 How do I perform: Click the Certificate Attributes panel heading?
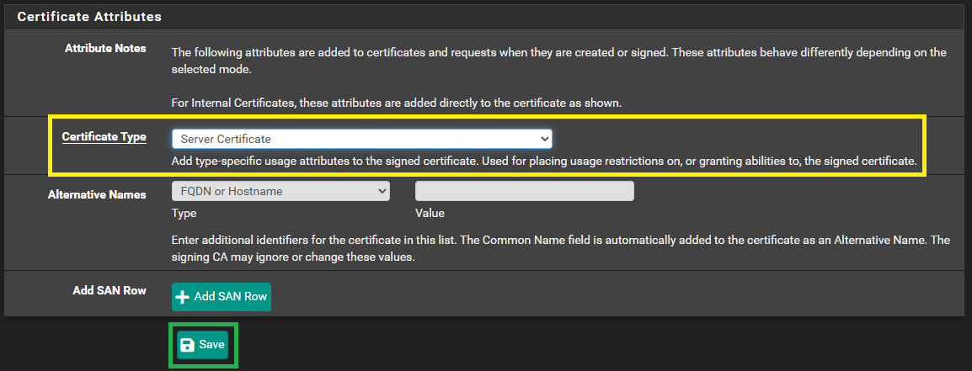tap(89, 17)
